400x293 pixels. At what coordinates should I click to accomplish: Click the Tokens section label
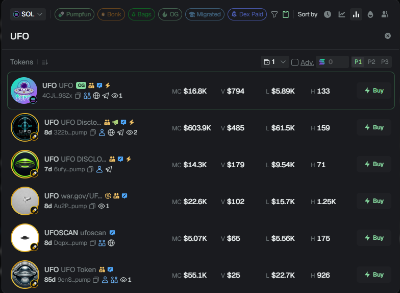click(21, 62)
